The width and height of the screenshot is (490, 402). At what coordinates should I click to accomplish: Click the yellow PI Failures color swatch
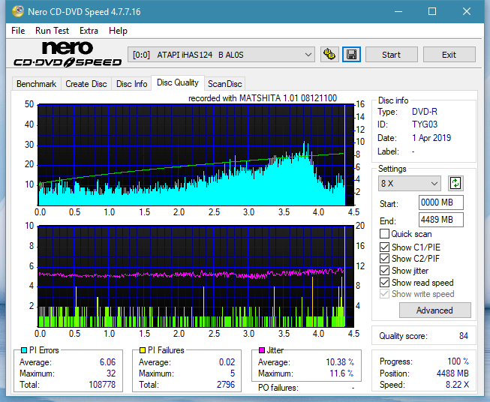(142, 350)
